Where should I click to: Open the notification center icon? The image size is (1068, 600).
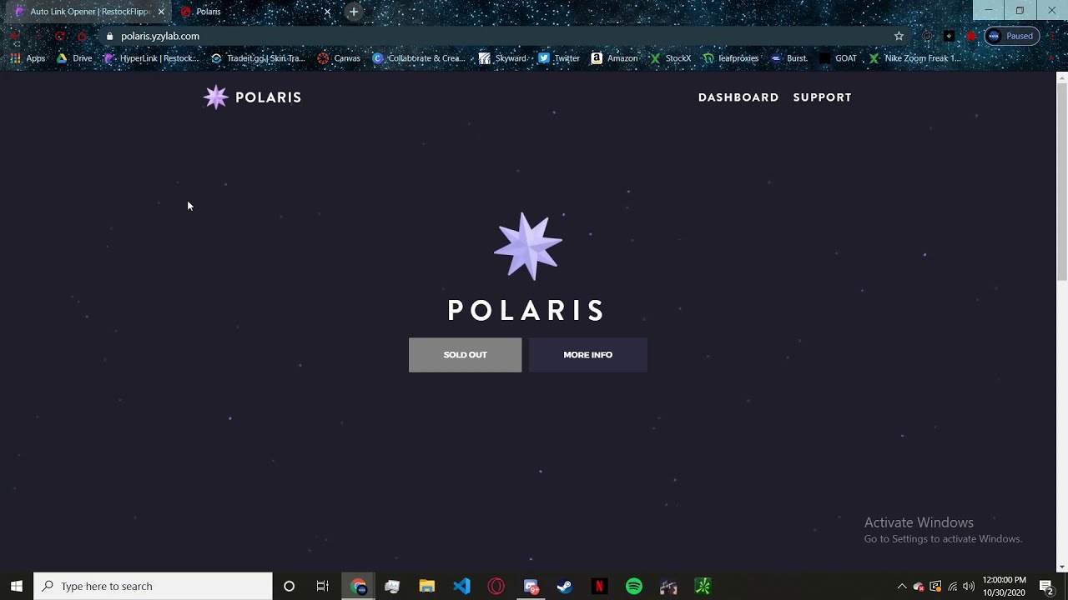pos(1046,586)
